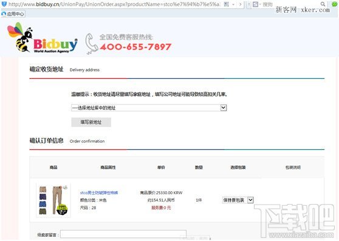Click the pants product thumbnail image
339x241 pixels.
coord(53,200)
